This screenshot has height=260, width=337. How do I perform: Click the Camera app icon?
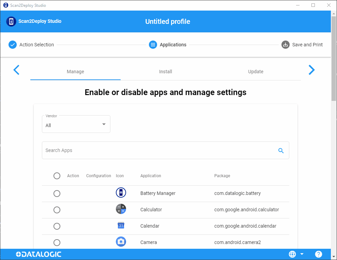point(121,242)
